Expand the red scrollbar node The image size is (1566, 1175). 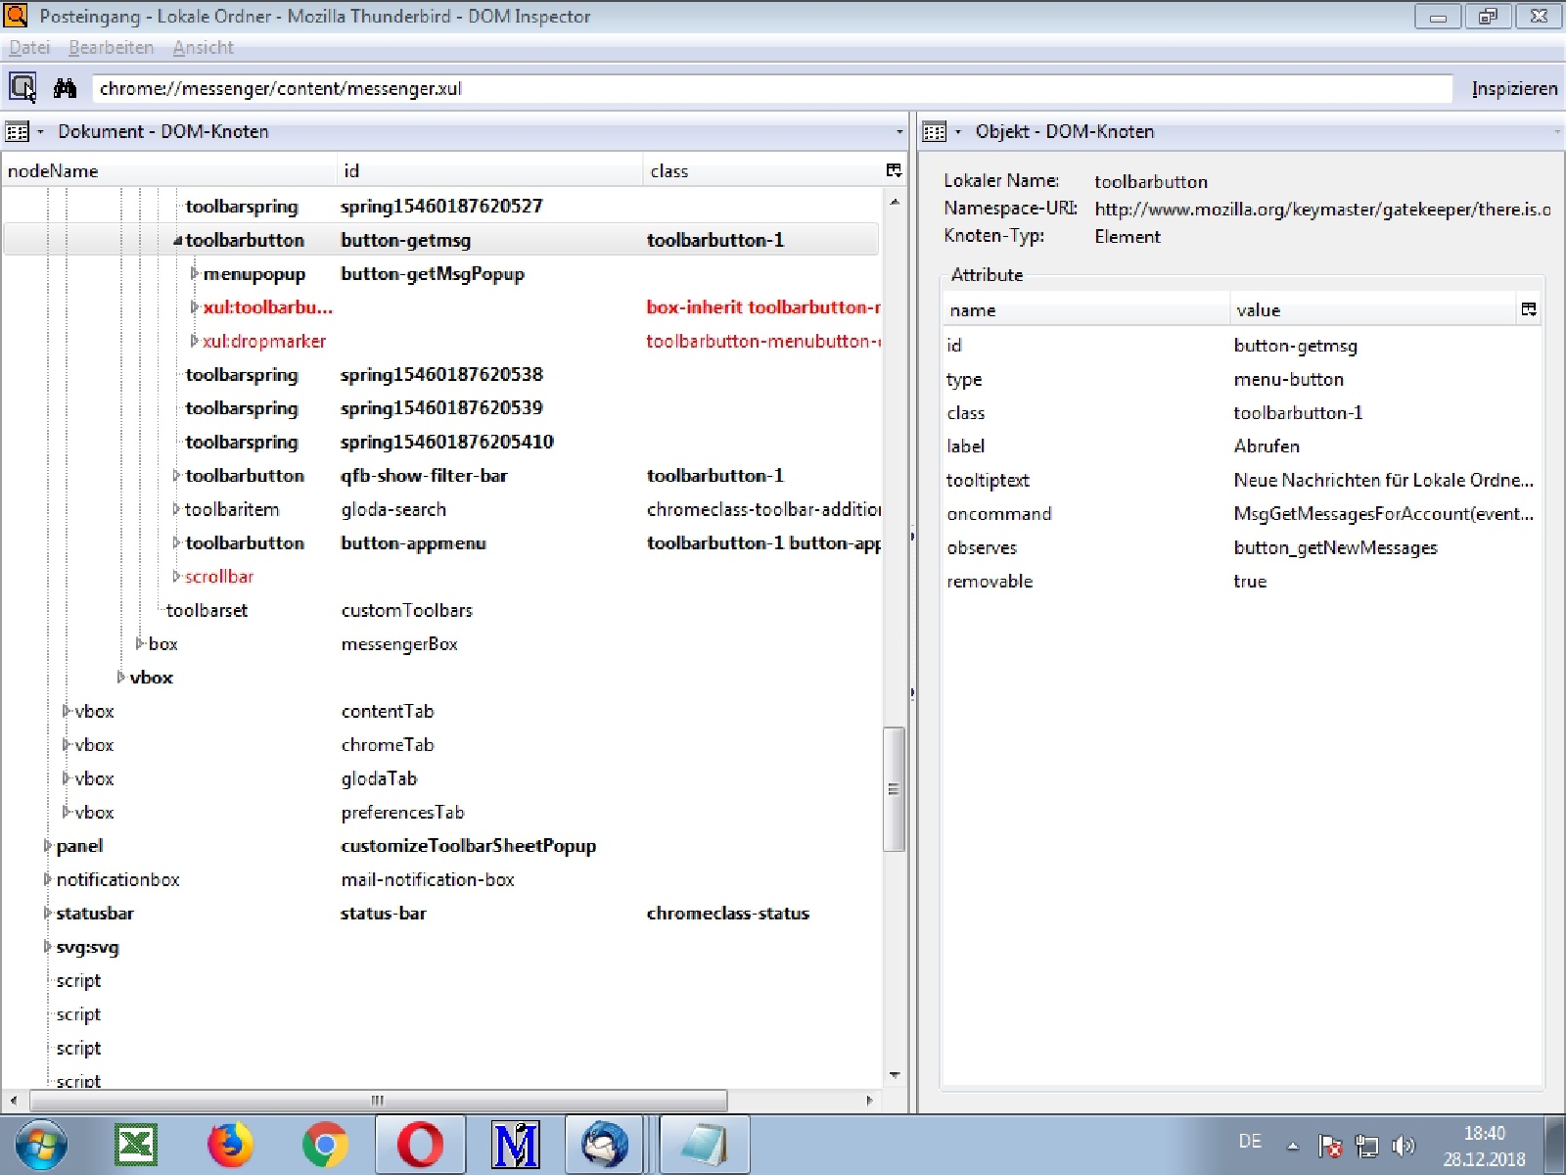[177, 576]
